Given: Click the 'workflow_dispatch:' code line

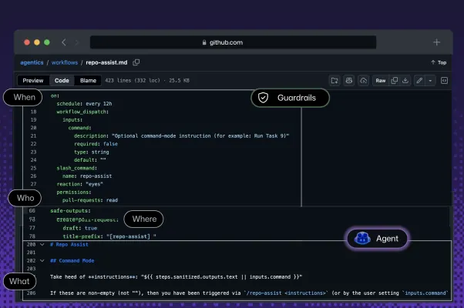Looking at the screenshot, I should coord(82,112).
